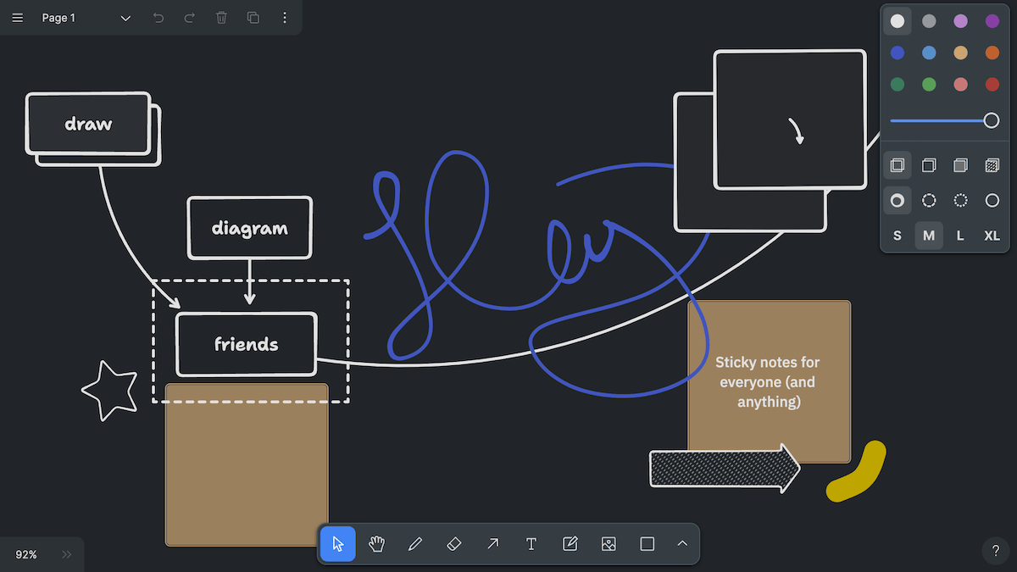
Task: Click the trash delete icon
Action: coord(221,18)
